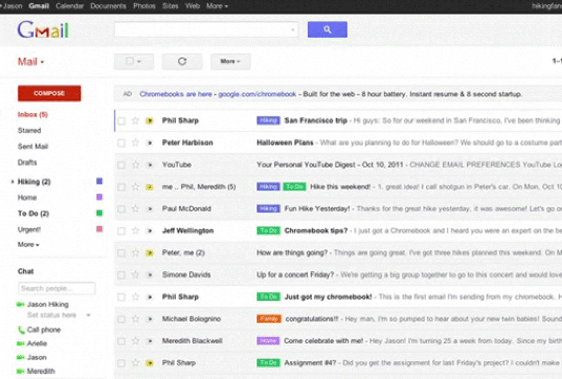Star the congratulations email
Image resolution: width=562 pixels, height=379 pixels.
tap(135, 319)
